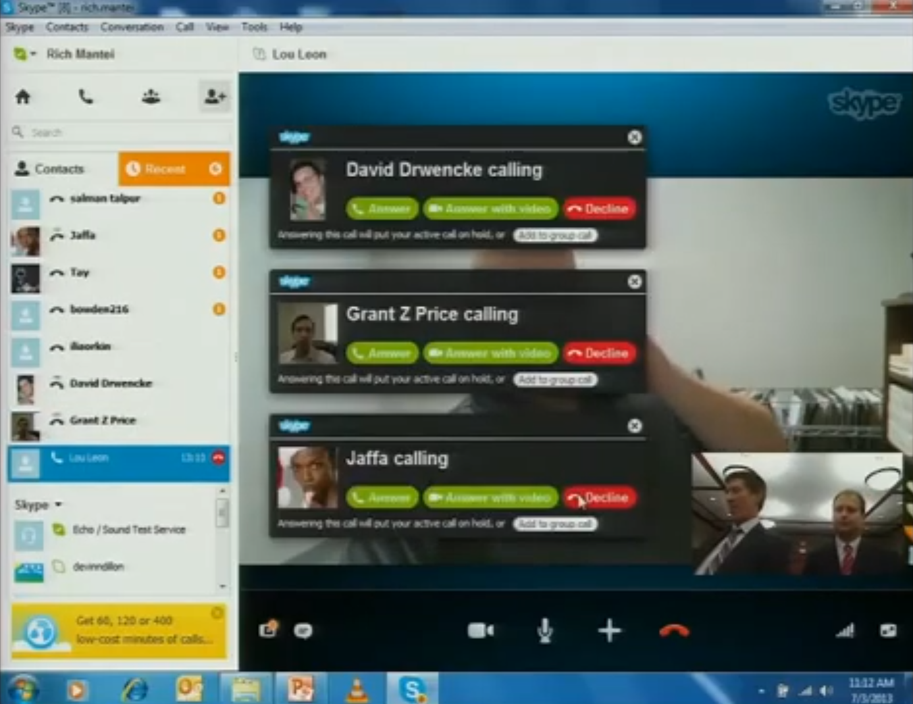
Task: Create a group using the group icon
Action: [x=151, y=97]
